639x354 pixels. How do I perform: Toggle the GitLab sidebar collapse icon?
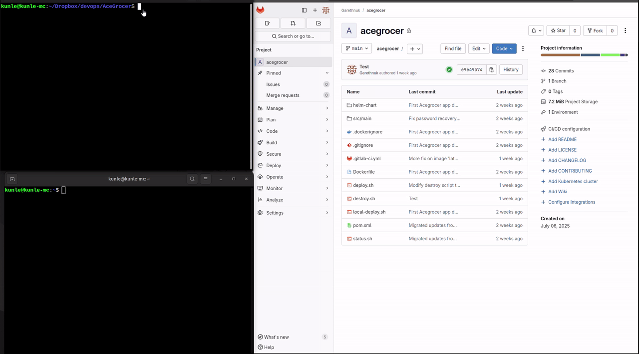click(x=304, y=10)
